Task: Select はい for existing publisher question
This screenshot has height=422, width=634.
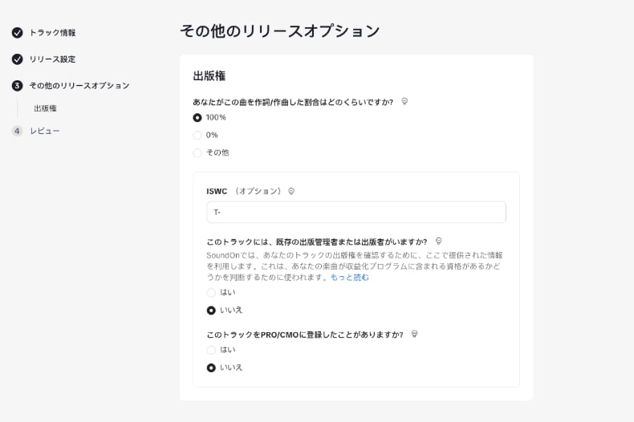Action: [211, 293]
